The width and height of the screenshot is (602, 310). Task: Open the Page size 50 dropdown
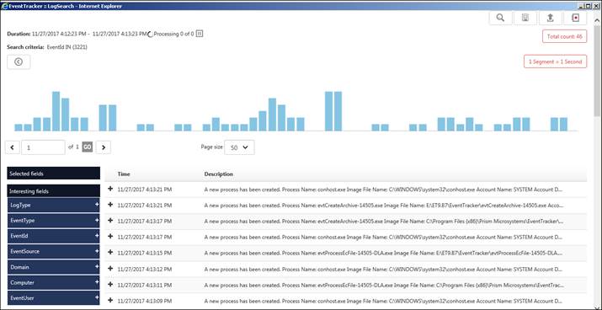pos(239,147)
